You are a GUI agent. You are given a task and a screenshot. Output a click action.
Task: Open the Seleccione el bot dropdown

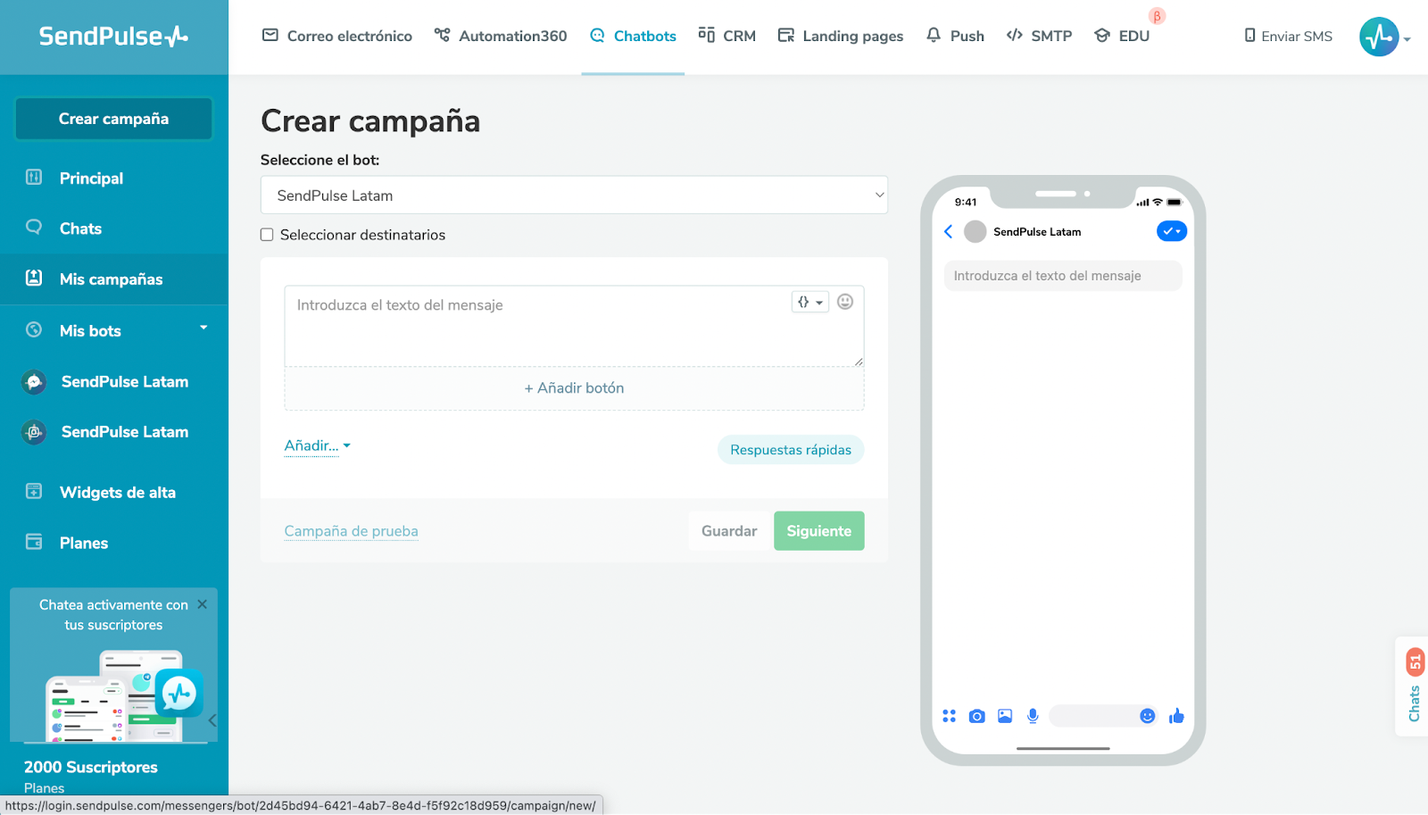click(574, 195)
